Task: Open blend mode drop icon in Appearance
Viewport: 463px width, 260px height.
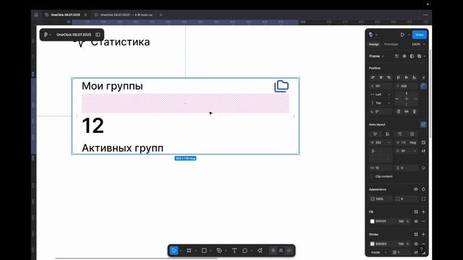Action: tap(423, 189)
